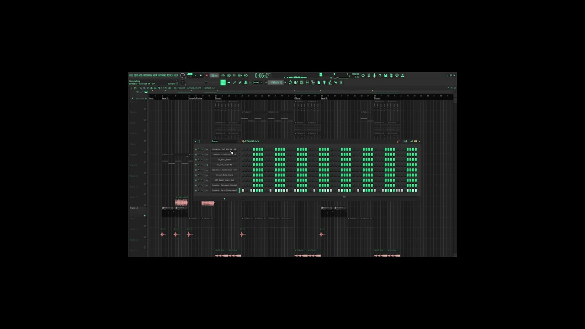This screenshot has height=329, width=585.
Task: Click the question mark help icon
Action: (x=380, y=75)
